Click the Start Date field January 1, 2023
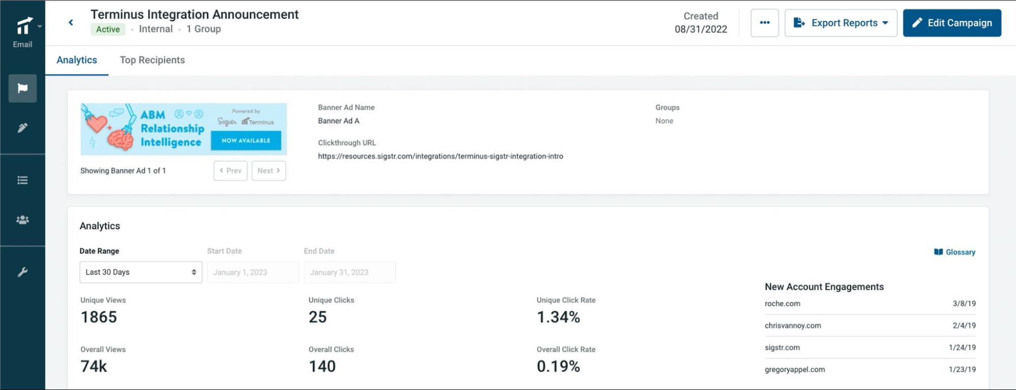 click(253, 272)
